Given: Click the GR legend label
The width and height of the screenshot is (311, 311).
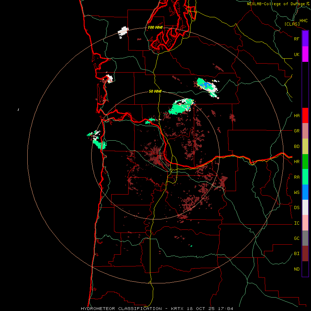Looking at the screenshot, I should [296, 131].
